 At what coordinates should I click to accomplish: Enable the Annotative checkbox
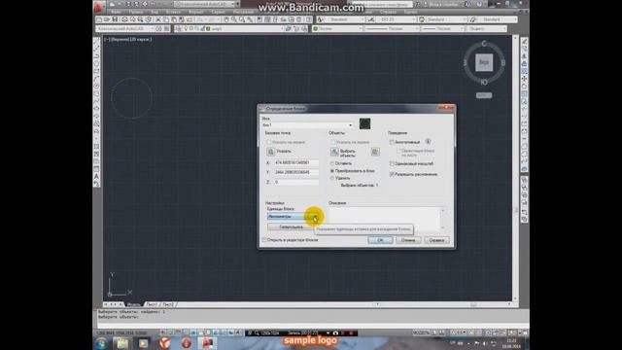(x=392, y=142)
